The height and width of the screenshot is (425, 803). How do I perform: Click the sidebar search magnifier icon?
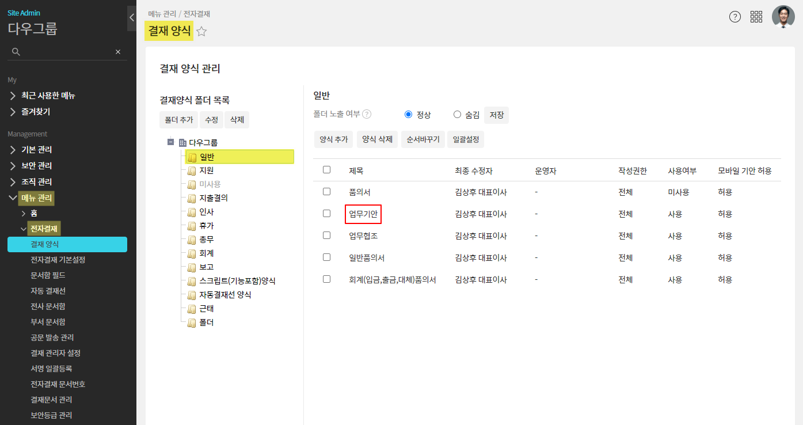[16, 52]
